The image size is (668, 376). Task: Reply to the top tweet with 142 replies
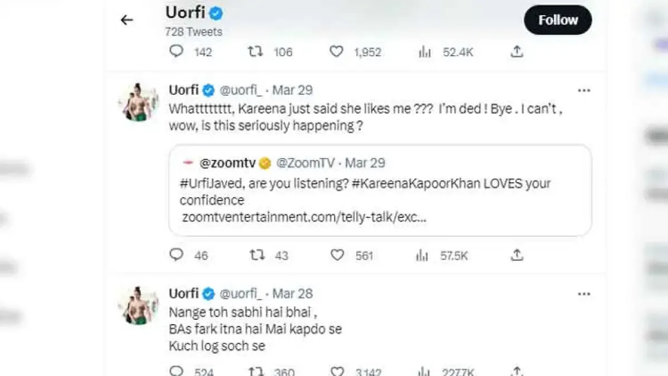click(x=176, y=52)
